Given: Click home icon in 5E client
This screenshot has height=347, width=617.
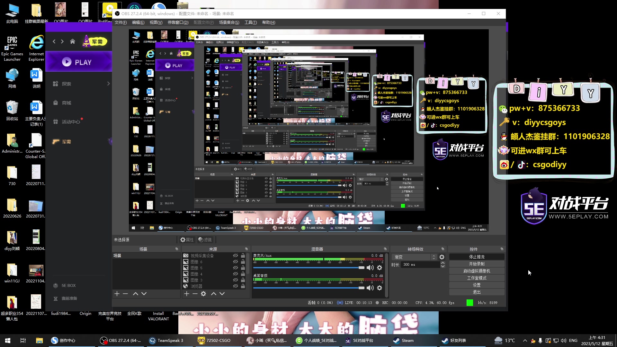Looking at the screenshot, I should [73, 41].
